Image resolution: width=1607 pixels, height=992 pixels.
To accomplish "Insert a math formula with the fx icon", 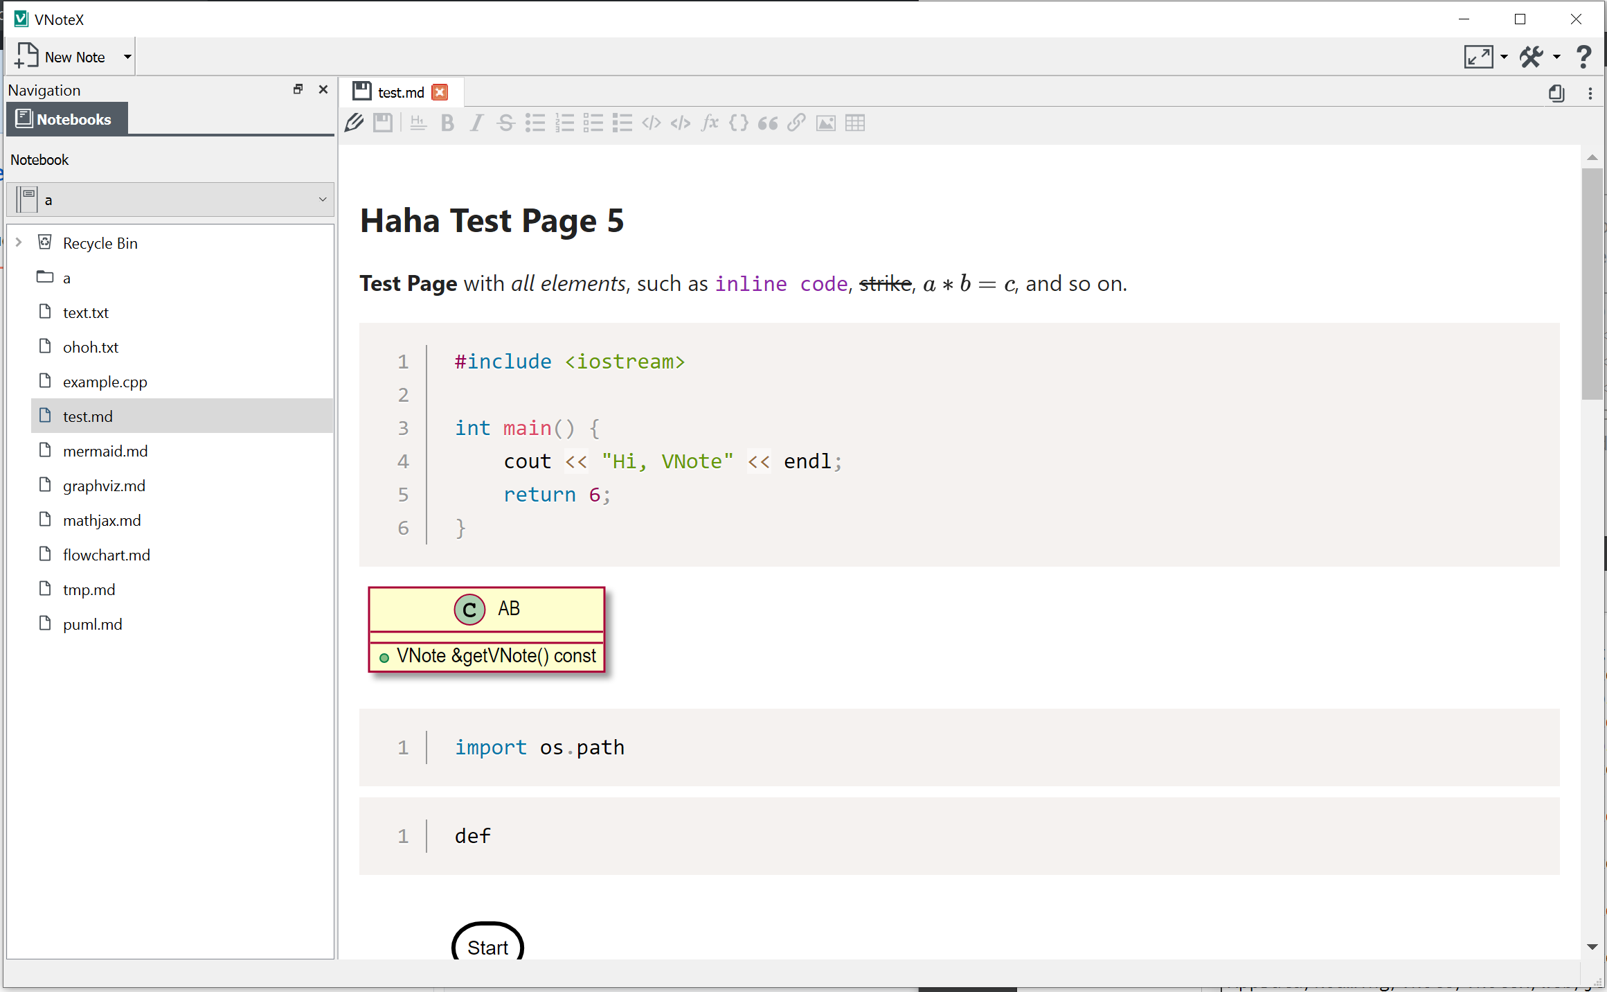I will click(709, 123).
